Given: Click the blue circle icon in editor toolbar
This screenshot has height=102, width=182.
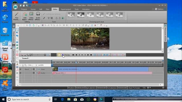Looking at the screenshot, I should click(x=30, y=25).
